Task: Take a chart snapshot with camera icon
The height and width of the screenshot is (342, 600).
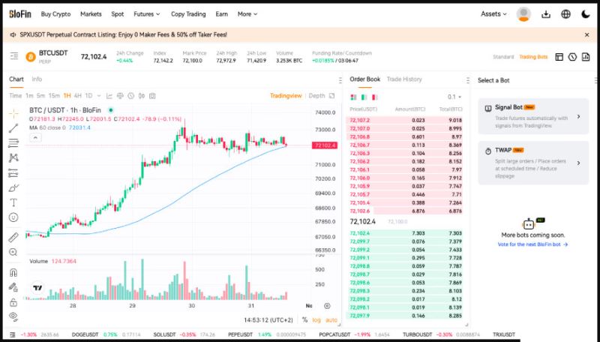Action: [x=152, y=96]
